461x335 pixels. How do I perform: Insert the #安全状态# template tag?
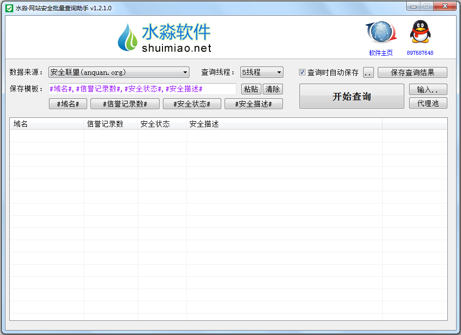coord(192,104)
